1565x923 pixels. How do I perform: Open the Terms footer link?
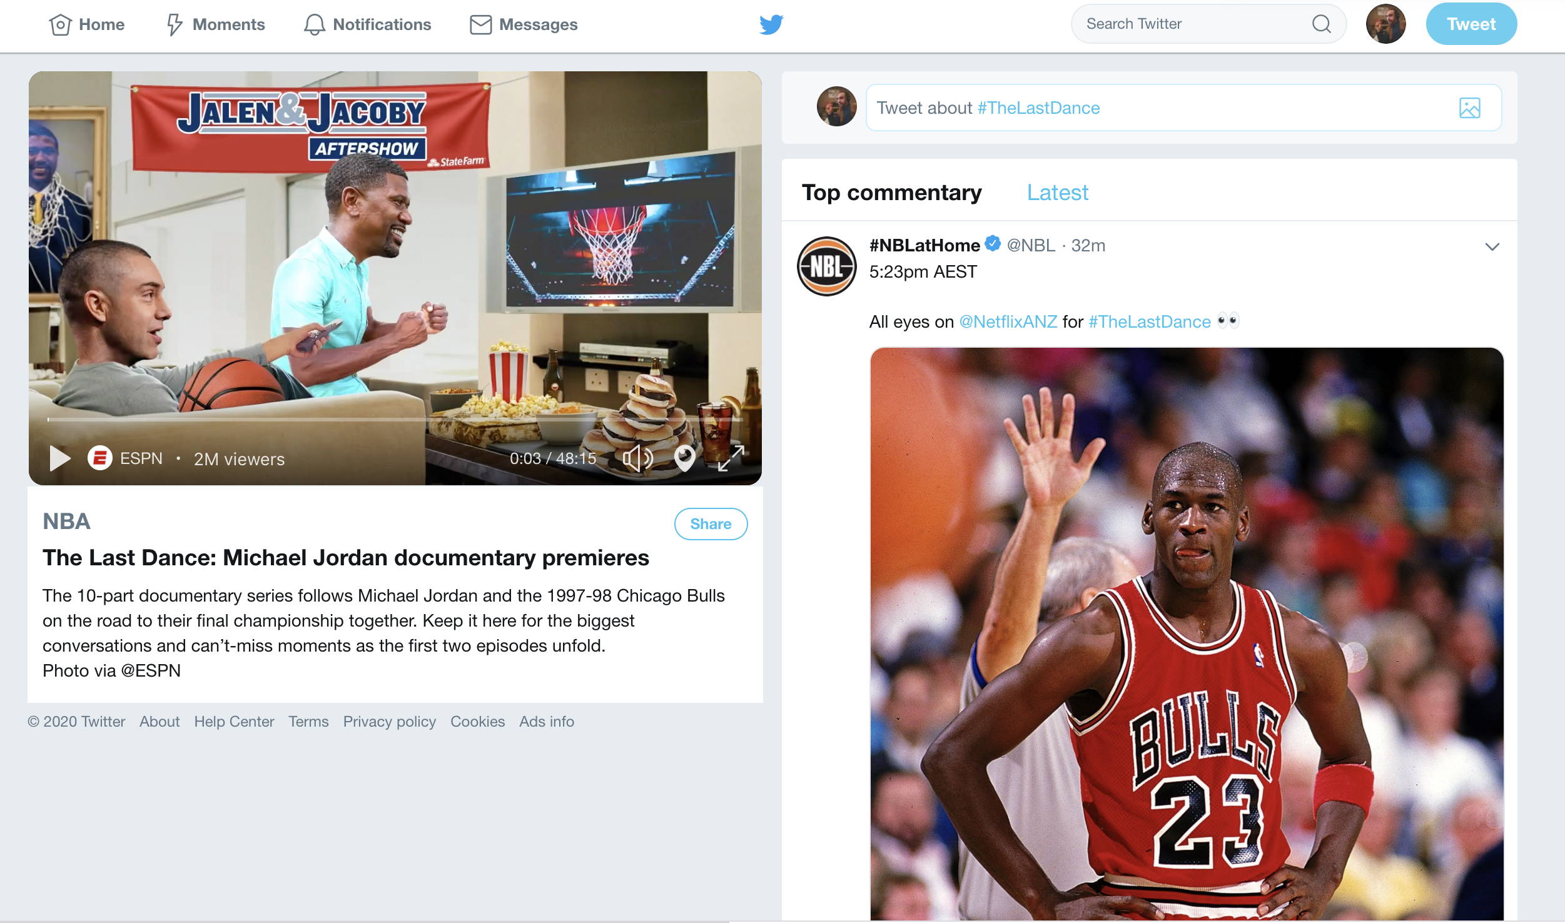pos(308,722)
